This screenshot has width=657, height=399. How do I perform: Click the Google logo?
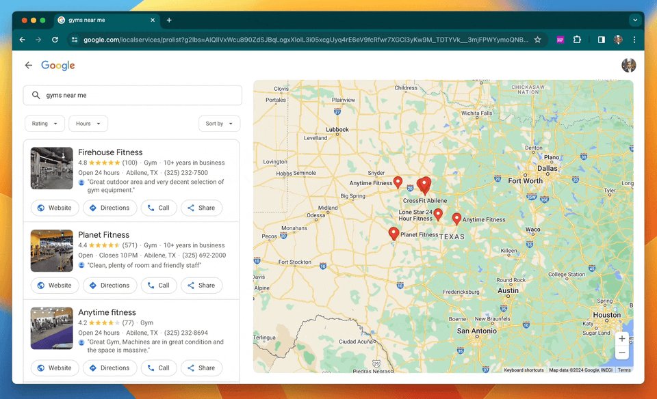[x=57, y=66]
